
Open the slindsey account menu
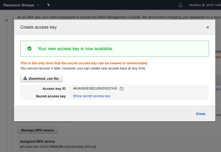(205, 5)
